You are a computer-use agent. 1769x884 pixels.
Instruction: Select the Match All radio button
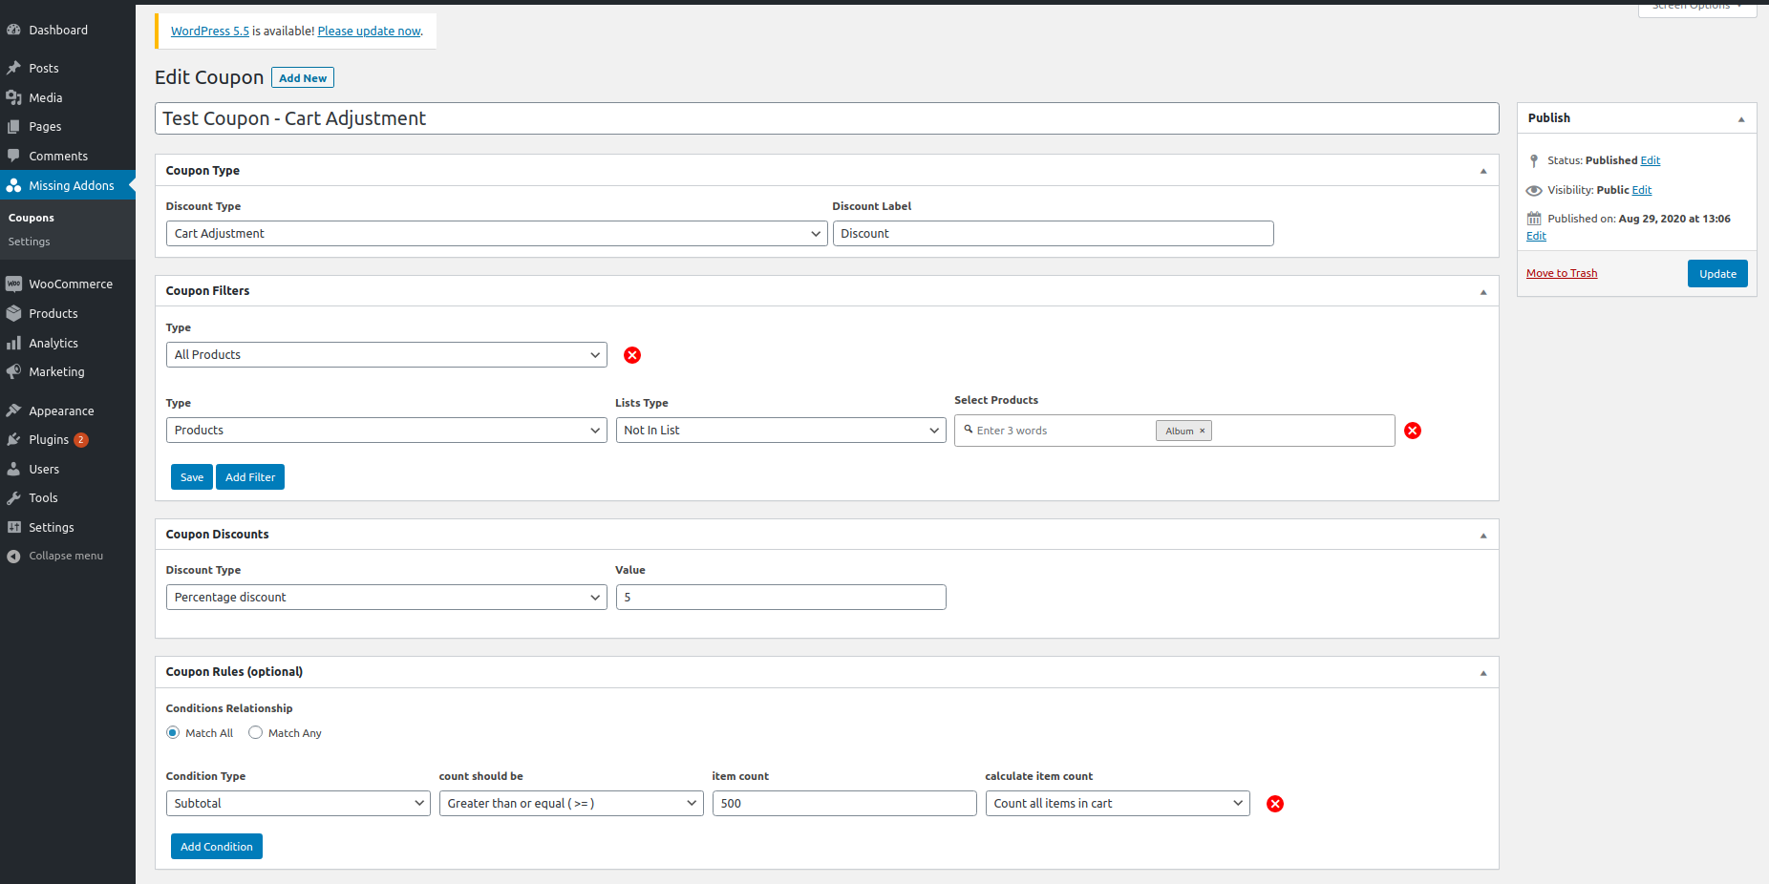[x=173, y=733]
